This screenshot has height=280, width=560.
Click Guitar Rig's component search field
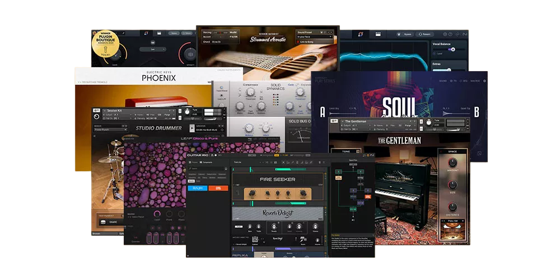pos(206,169)
